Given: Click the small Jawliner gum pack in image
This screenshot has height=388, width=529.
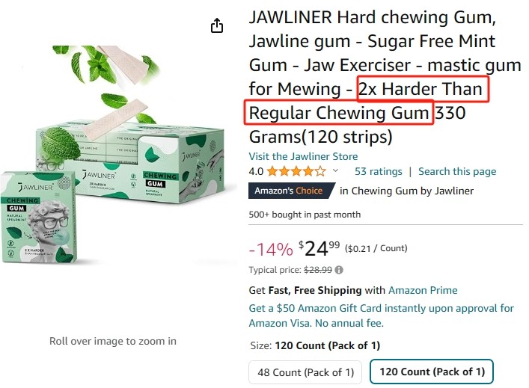Looking at the screenshot, I should coord(39,217).
